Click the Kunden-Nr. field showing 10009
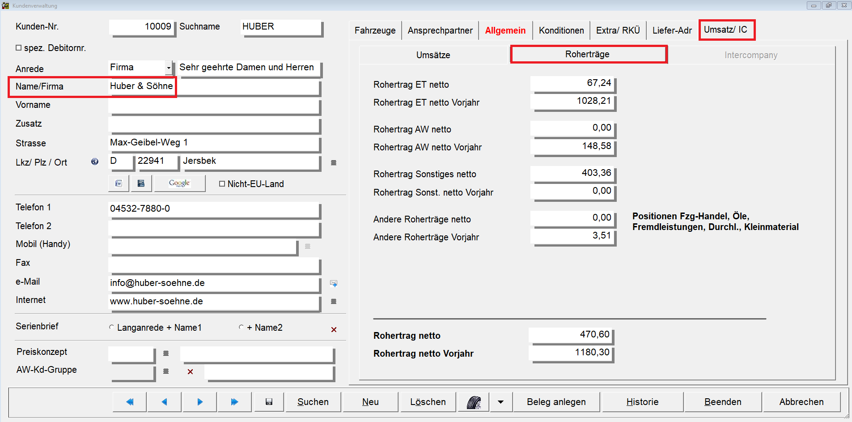852x422 pixels. click(x=141, y=27)
